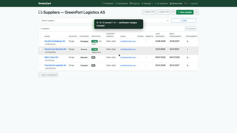Viewport: 237px width, 133px height.
Task: Click the documents count for TransFjord Logistikk
Action: 187,65
